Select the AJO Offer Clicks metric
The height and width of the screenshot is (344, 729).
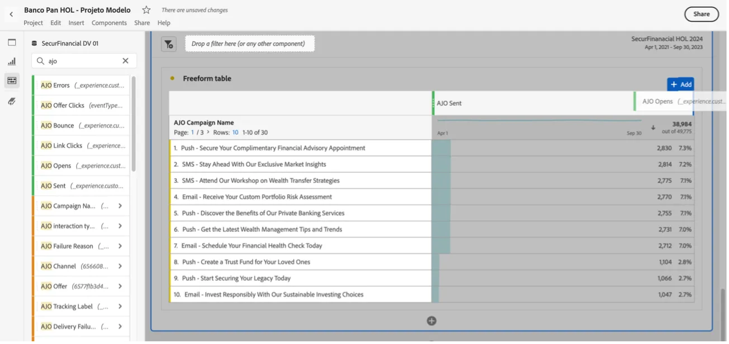[82, 105]
